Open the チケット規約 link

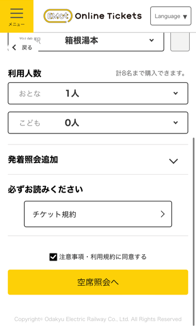(98, 214)
